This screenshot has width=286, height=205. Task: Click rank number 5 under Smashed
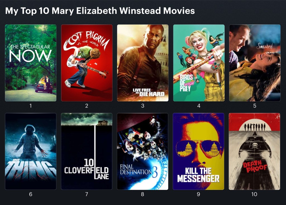pyautogui.click(x=255, y=106)
